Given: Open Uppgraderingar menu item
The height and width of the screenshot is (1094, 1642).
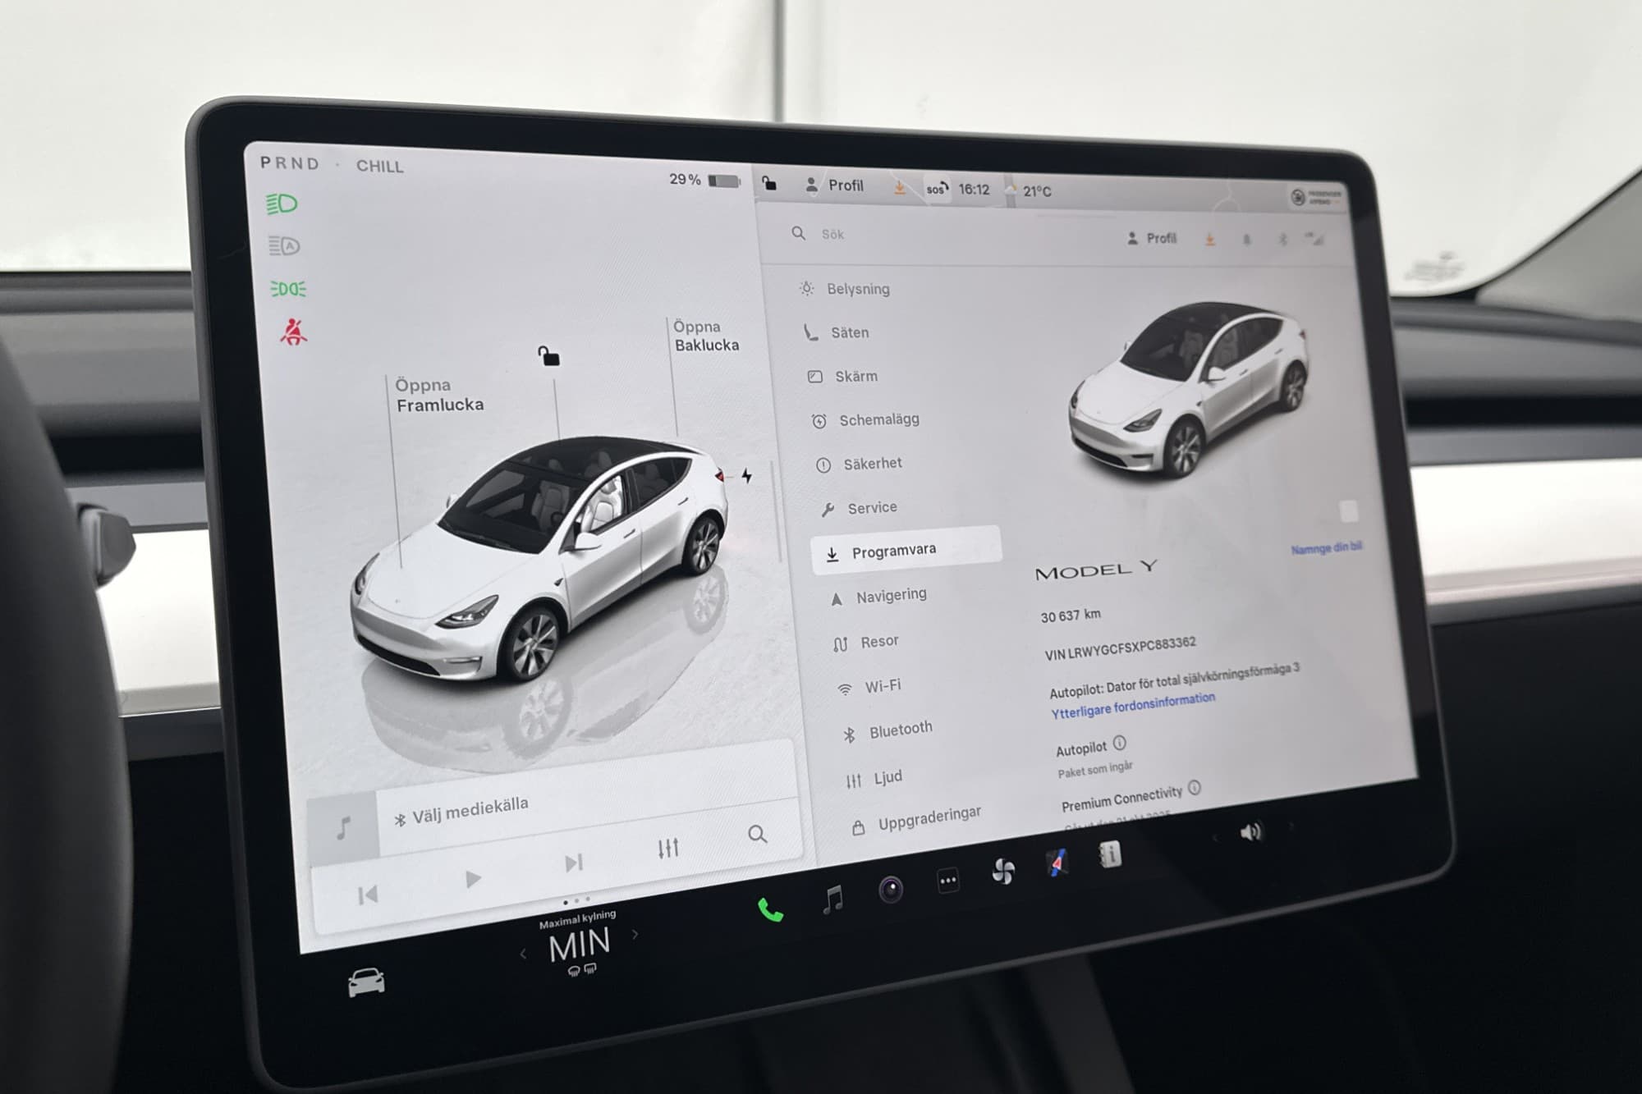Looking at the screenshot, I should [x=917, y=819].
